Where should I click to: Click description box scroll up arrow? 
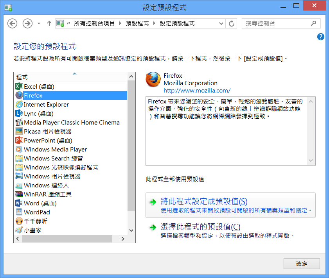(x=311, y=102)
